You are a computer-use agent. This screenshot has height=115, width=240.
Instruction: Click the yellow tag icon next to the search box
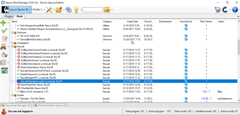coord(107,10)
